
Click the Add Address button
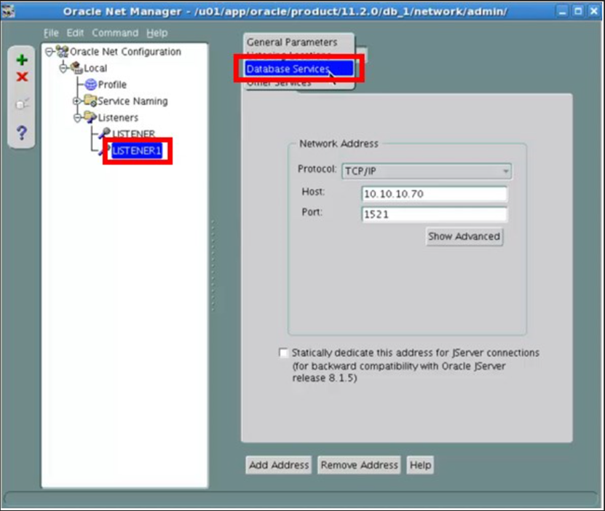point(279,465)
